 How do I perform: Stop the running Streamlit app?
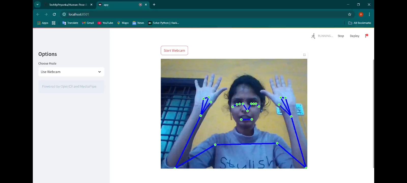tap(341, 36)
